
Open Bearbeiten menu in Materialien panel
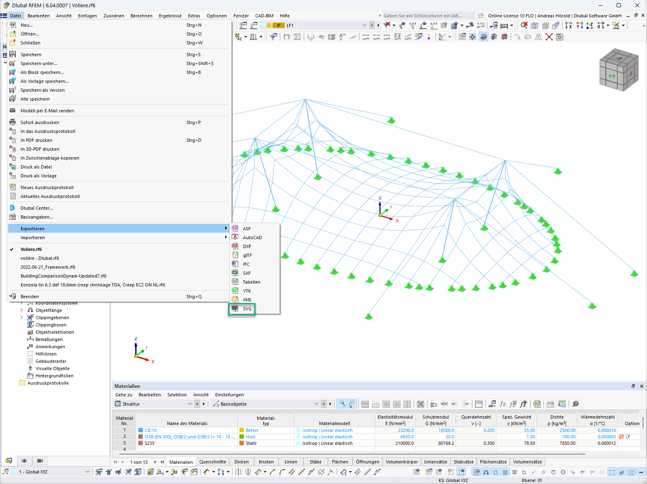(150, 395)
